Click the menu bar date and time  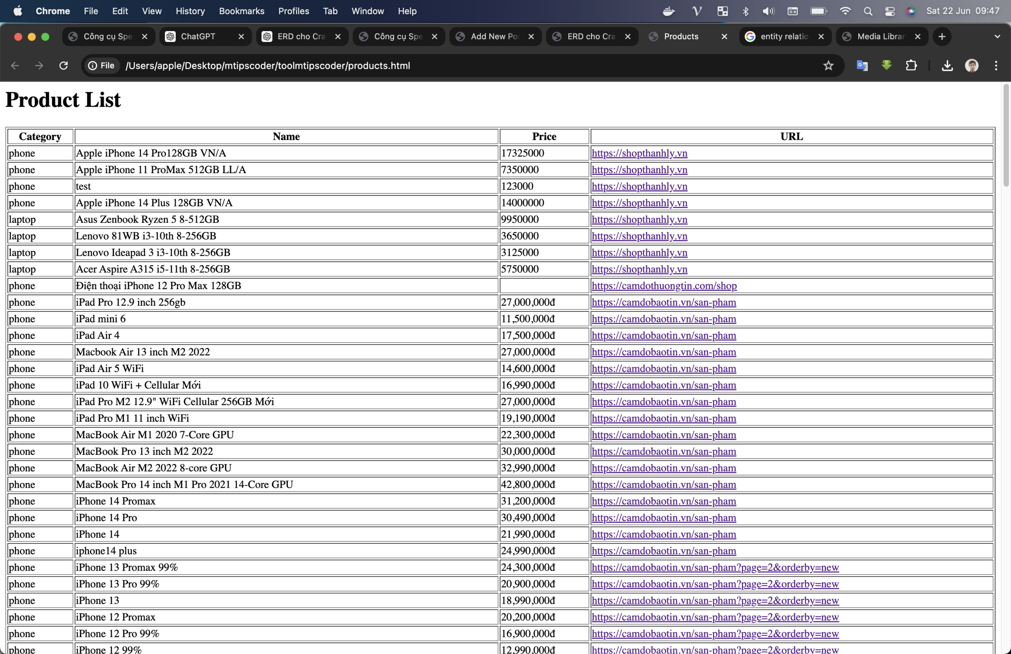click(x=962, y=11)
